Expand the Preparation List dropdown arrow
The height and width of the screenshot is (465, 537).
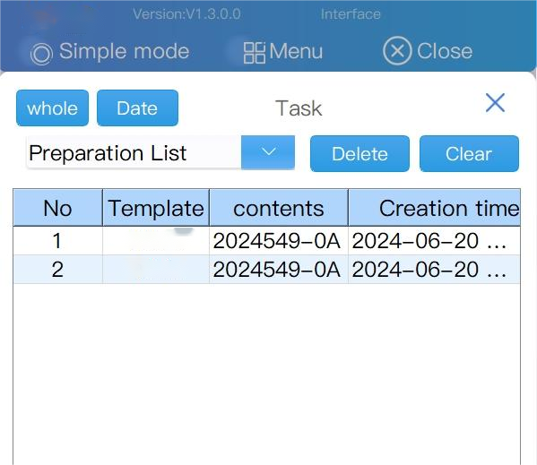pyautogui.click(x=268, y=152)
